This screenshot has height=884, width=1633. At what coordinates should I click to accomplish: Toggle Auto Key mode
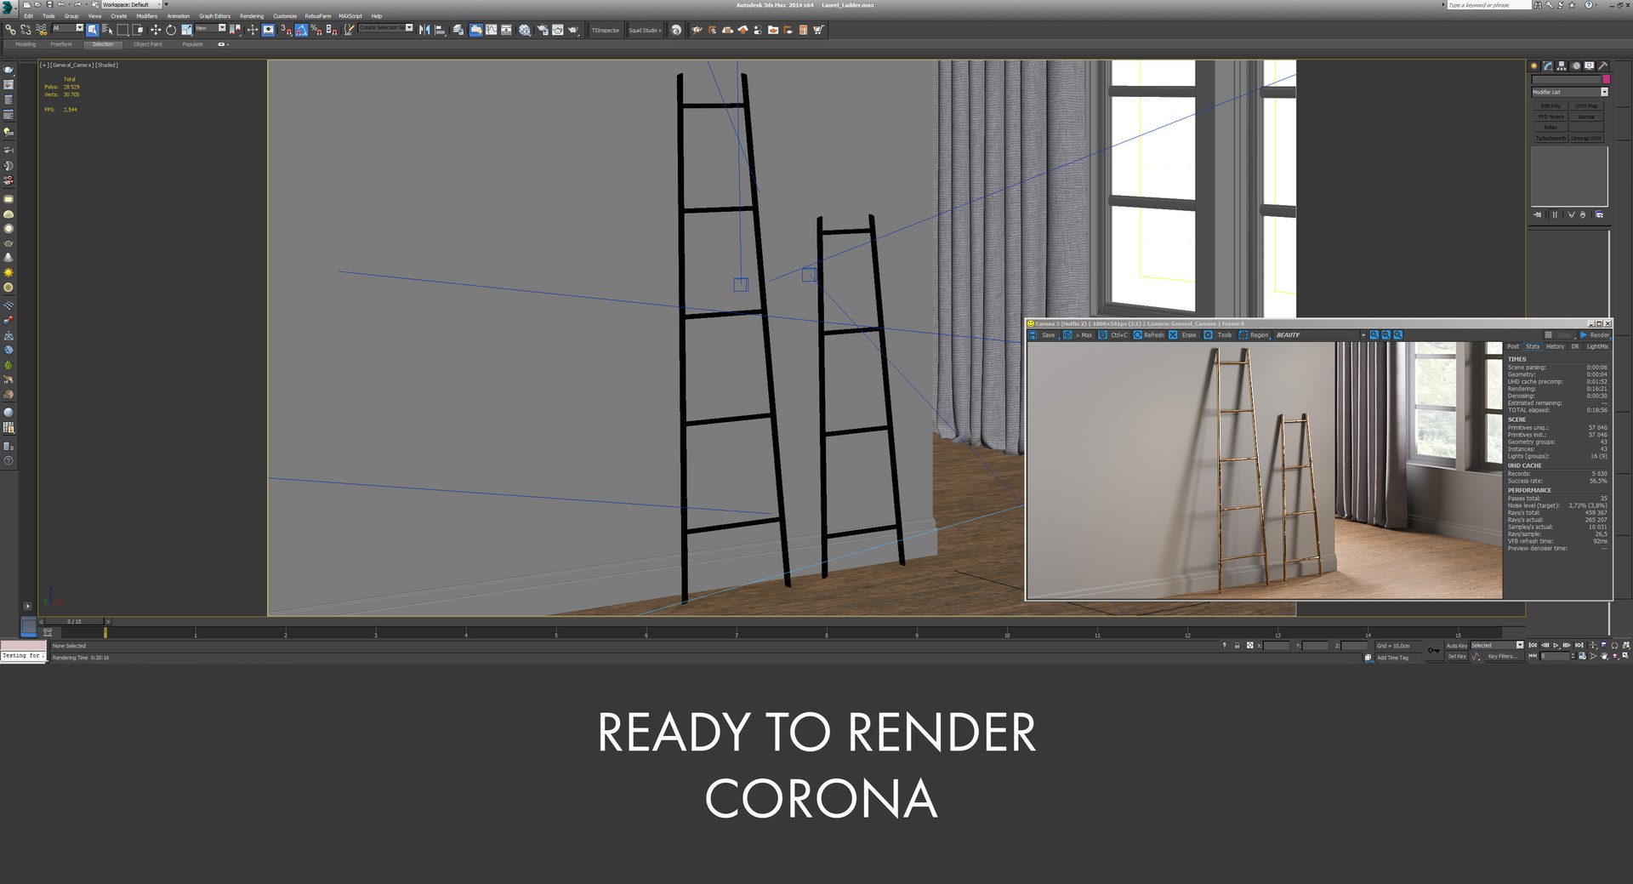tap(1457, 646)
